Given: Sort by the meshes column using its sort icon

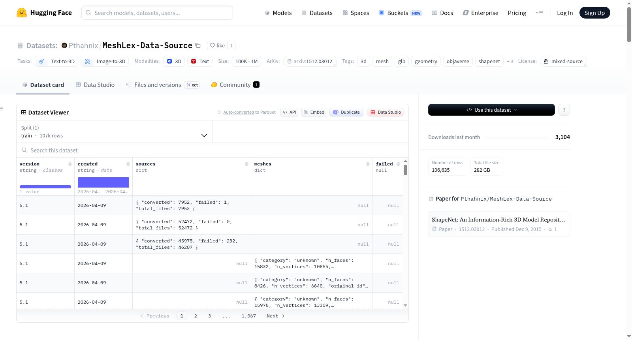Looking at the screenshot, I should 368,164.
